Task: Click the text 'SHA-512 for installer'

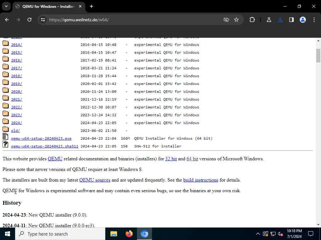Action: pyautogui.click(x=158, y=146)
